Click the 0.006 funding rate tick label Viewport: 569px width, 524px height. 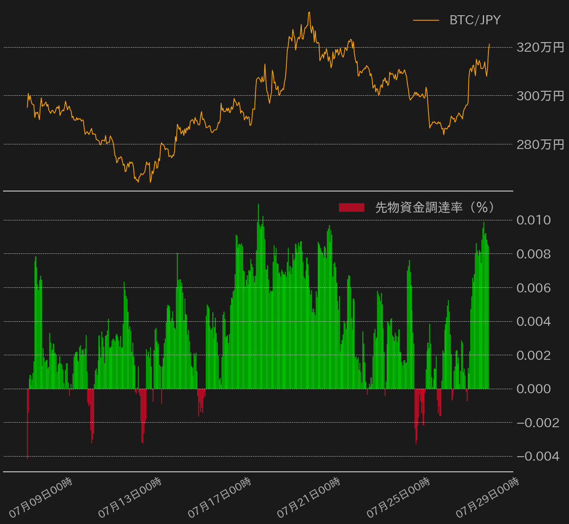533,288
